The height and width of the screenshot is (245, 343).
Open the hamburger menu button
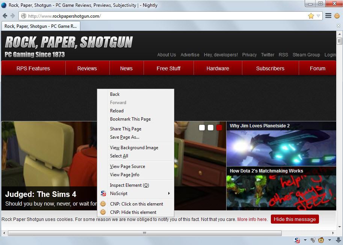(328, 15)
